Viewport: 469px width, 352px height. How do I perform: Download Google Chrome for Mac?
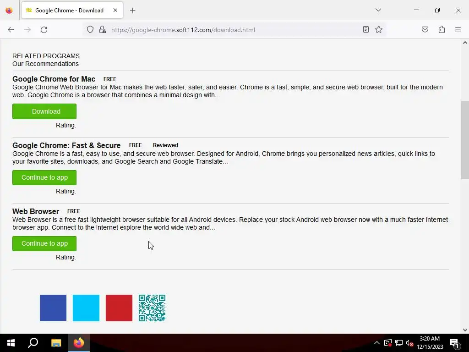click(x=44, y=111)
